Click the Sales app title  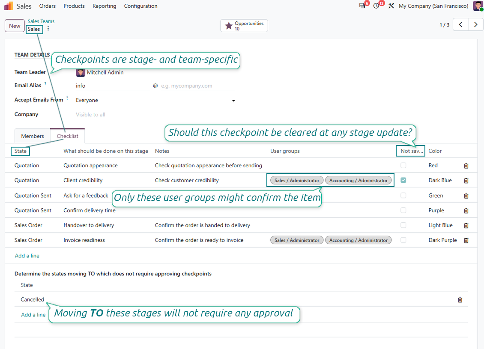point(24,6)
